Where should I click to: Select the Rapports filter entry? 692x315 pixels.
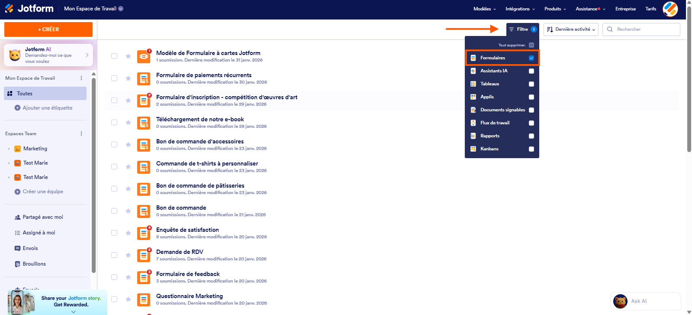502,136
